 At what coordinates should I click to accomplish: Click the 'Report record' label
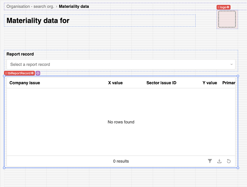coord(20,54)
